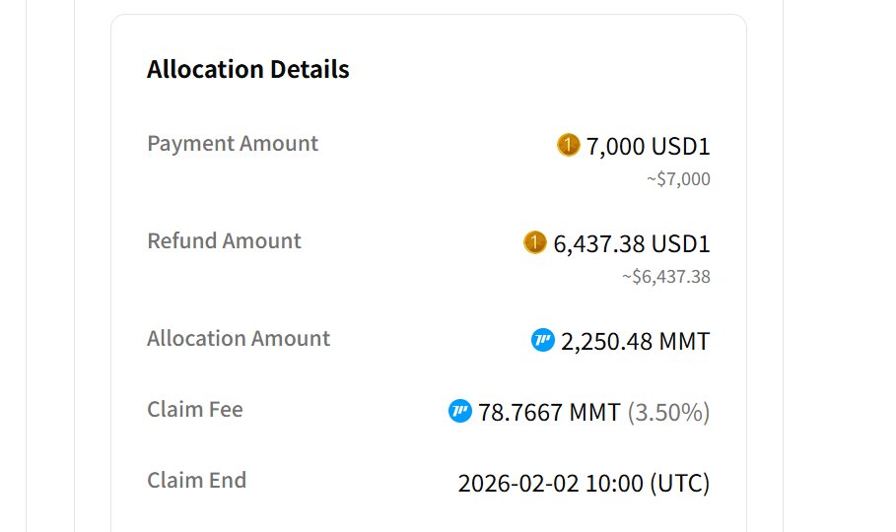Click the MMT token icon beside 78.7667
The image size is (896, 532).
click(460, 411)
